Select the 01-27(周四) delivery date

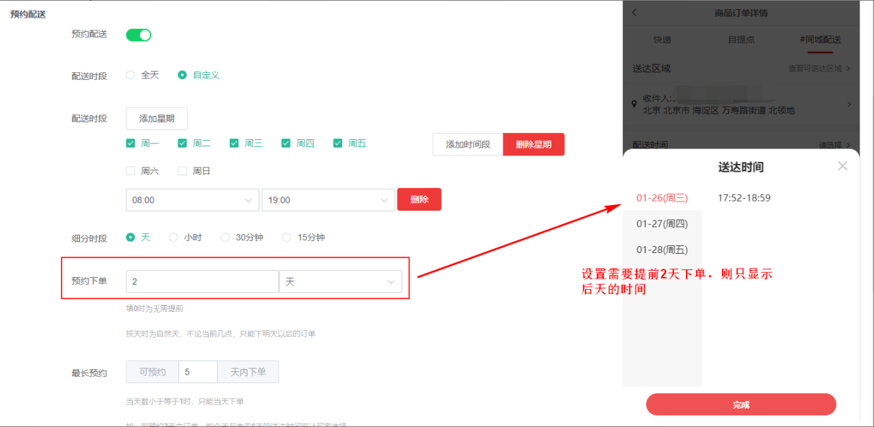(662, 223)
